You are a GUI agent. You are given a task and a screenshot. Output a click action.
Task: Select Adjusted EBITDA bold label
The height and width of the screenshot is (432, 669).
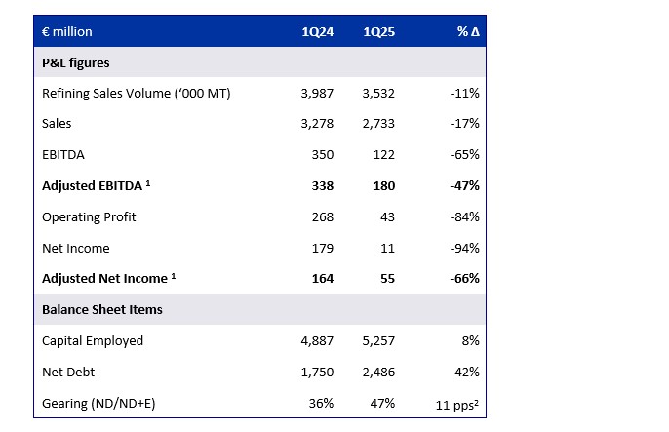[x=96, y=186]
